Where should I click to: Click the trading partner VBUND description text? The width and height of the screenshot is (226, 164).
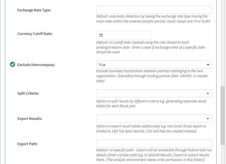[x=152, y=76]
